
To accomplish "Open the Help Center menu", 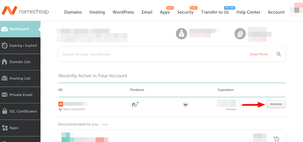I will coord(248,12).
